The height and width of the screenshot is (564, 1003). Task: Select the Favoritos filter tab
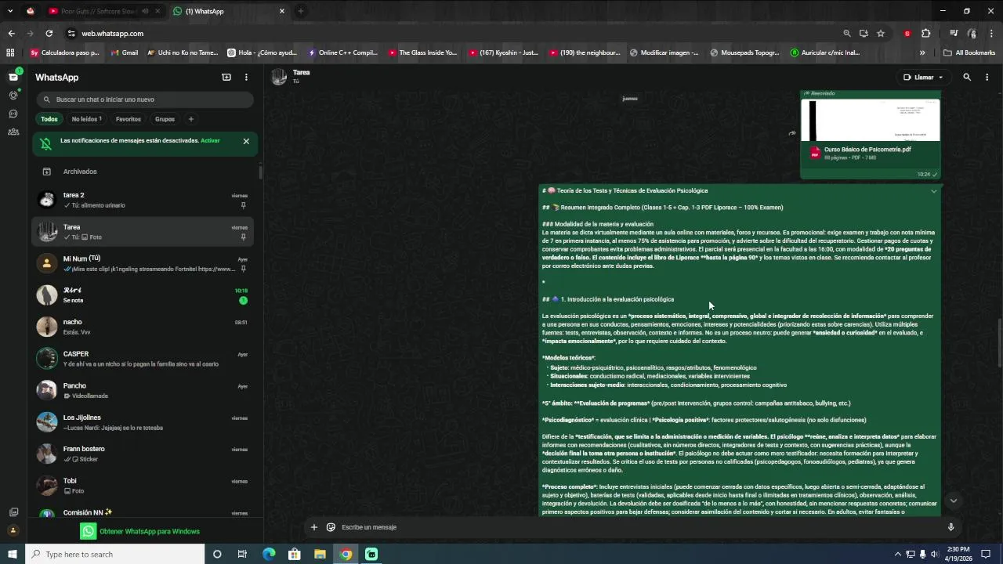[128, 119]
